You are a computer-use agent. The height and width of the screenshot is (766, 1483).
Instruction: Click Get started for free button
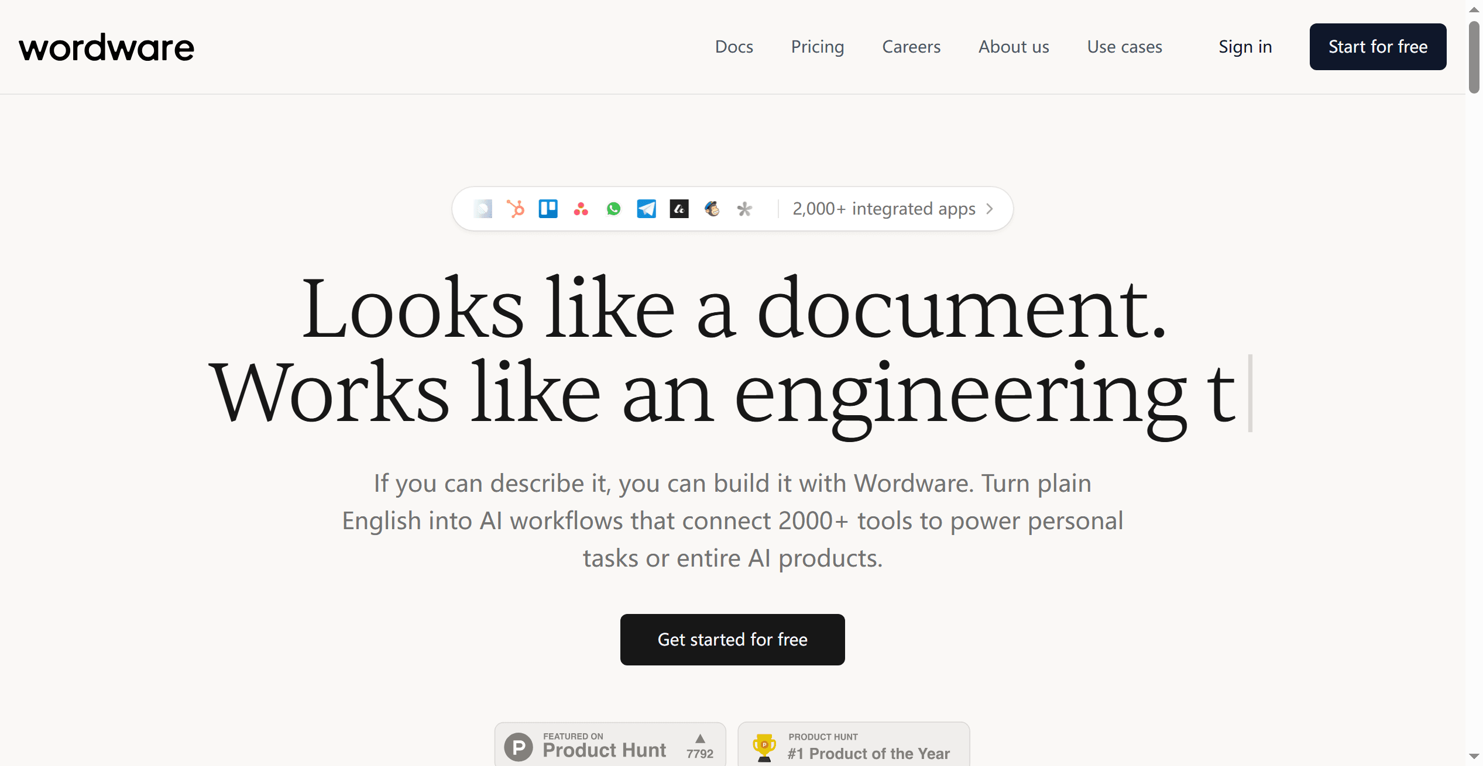[732, 640]
